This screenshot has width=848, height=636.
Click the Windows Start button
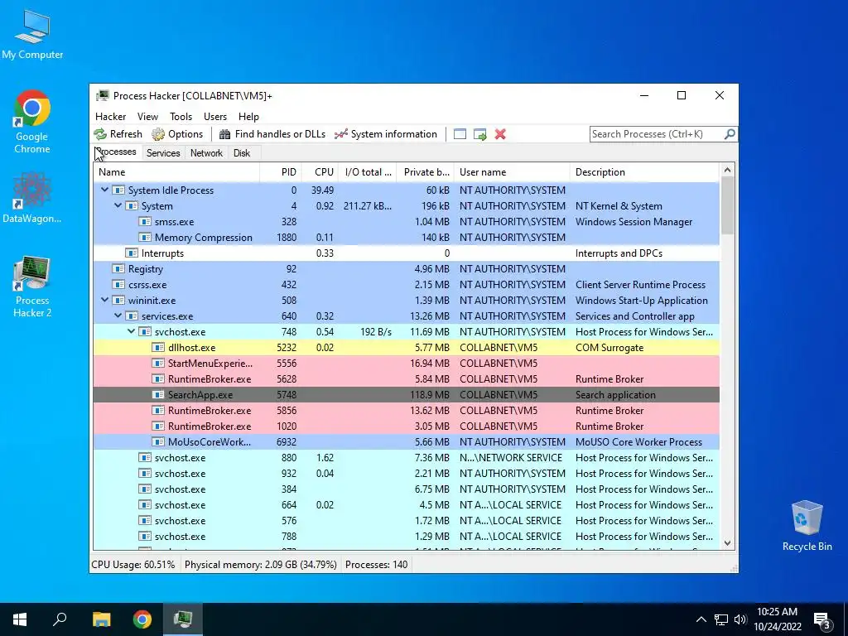[20, 619]
